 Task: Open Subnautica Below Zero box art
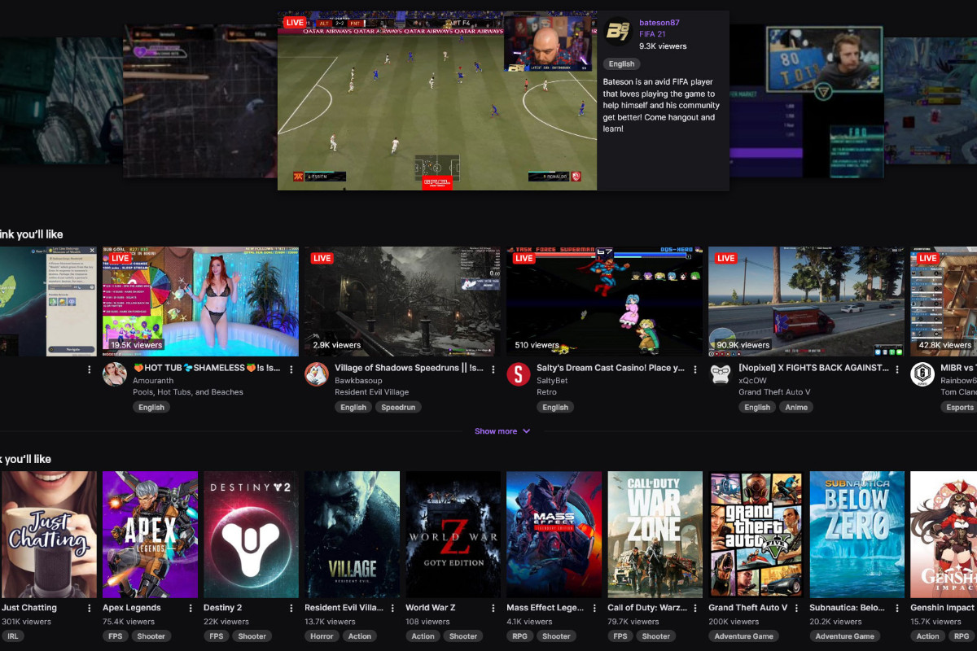tap(857, 535)
